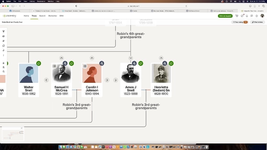Go back with Safari's back arrow
Image resolution: width=267 pixels, height=150 pixels.
[x=20, y=6]
